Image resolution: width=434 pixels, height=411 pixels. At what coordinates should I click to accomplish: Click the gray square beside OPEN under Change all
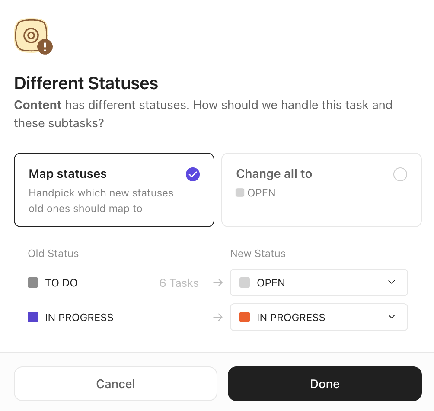pos(241,193)
